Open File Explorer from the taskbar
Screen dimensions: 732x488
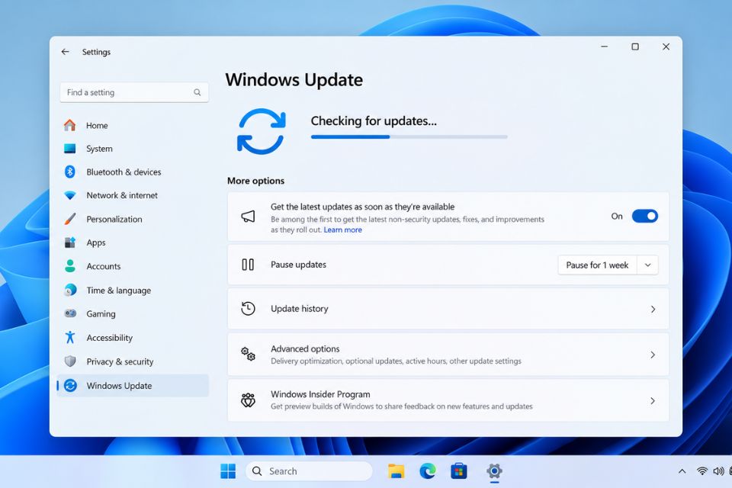click(396, 471)
